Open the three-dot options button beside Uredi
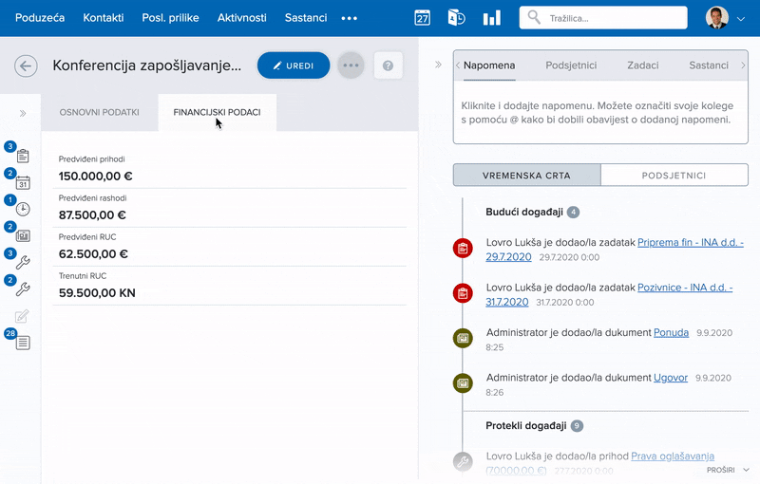The width and height of the screenshot is (760, 484). [x=351, y=65]
